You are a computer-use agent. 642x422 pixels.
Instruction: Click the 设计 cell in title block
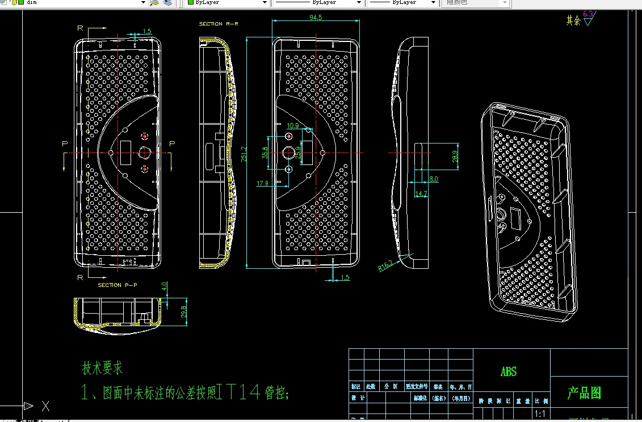tap(358, 398)
